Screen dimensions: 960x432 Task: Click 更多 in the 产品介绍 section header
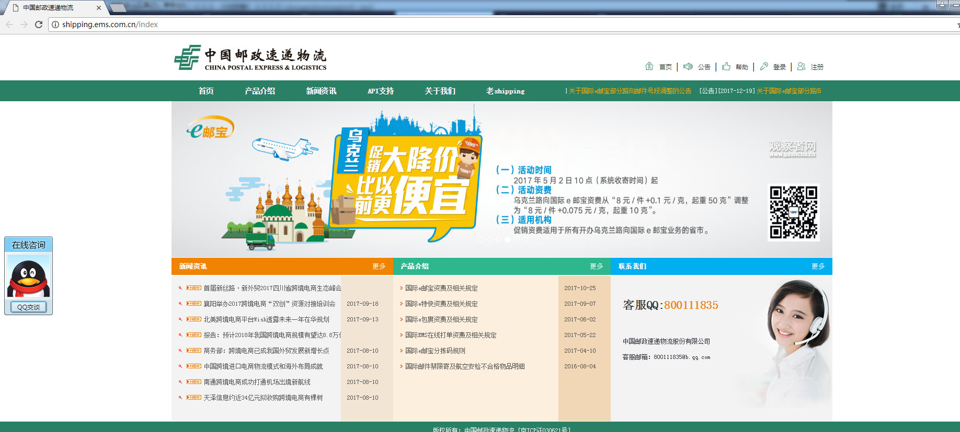point(596,266)
